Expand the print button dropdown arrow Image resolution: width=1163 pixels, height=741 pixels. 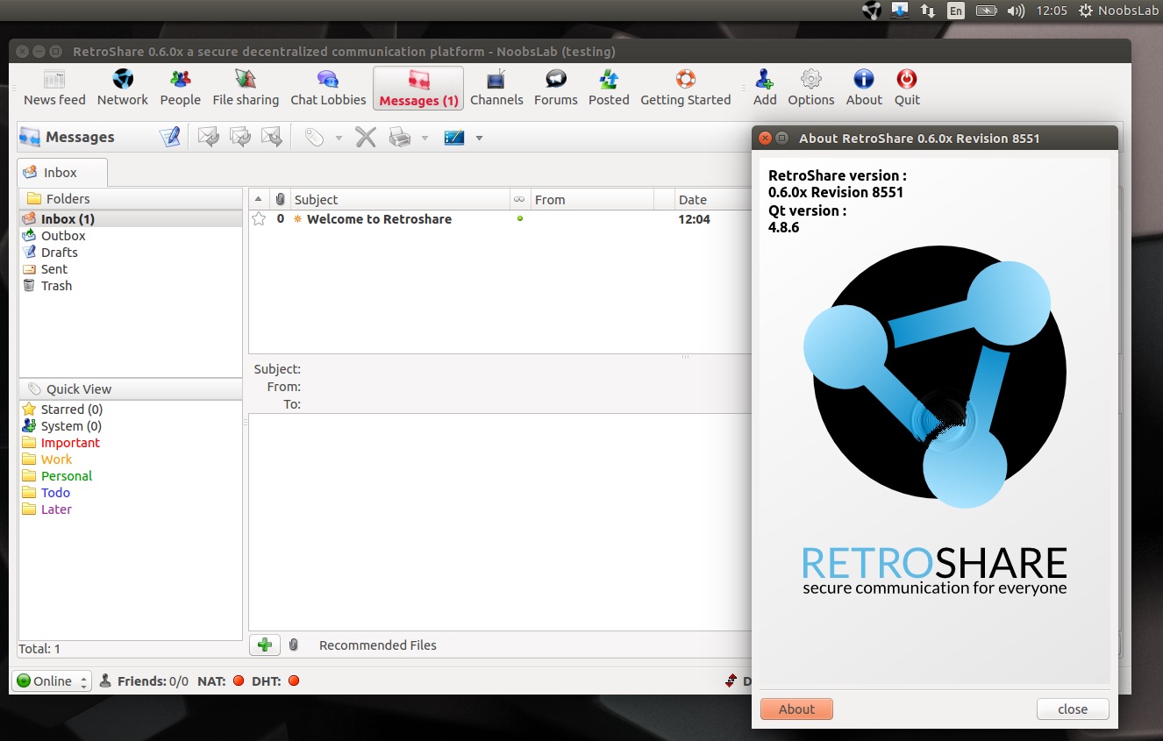click(425, 138)
